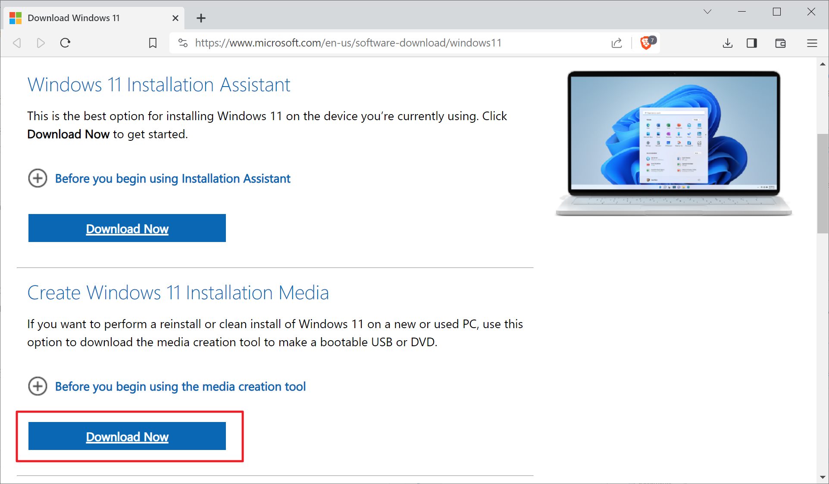This screenshot has height=484, width=829.
Task: Click the reader view icon in address bar
Action: (753, 43)
